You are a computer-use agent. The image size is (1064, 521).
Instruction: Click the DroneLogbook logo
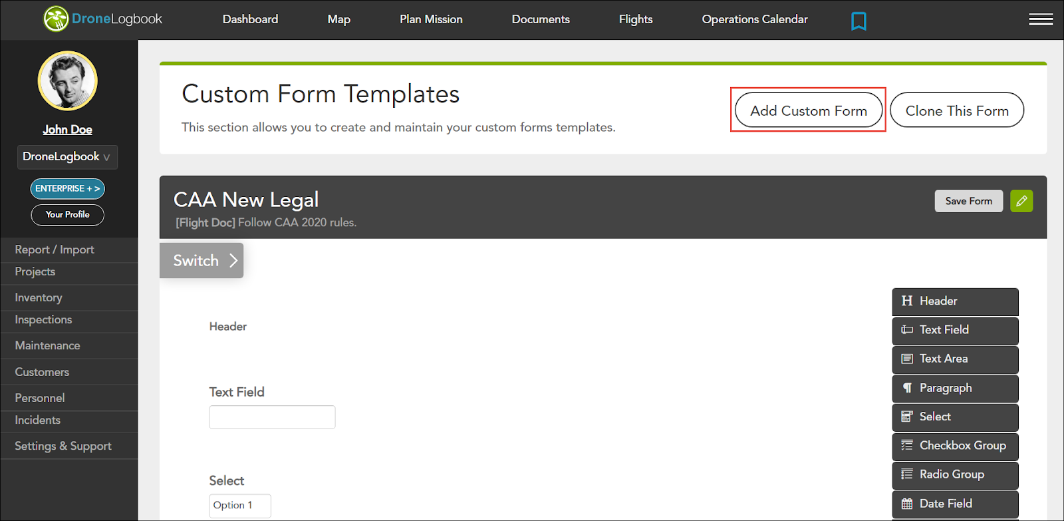(x=103, y=19)
